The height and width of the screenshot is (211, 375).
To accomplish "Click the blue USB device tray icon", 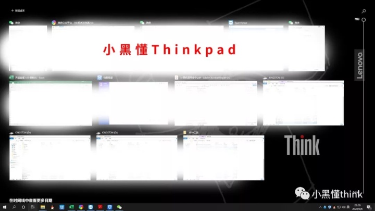I will 325,207.
